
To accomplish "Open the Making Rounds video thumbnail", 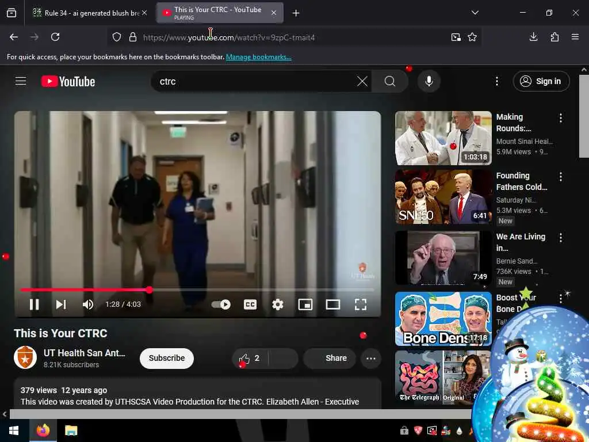I will (x=443, y=138).
